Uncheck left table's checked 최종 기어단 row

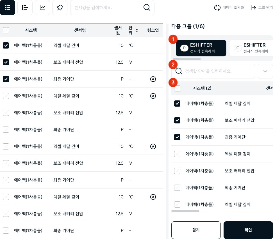tap(6, 79)
